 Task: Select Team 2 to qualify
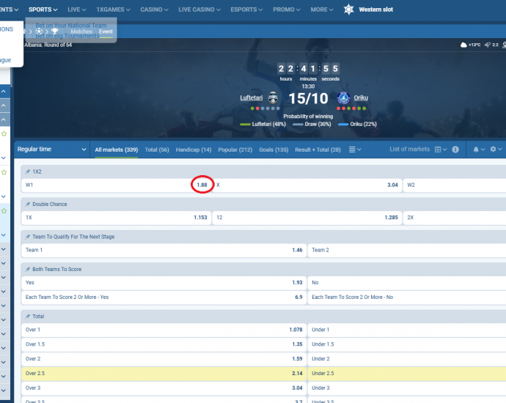click(407, 250)
